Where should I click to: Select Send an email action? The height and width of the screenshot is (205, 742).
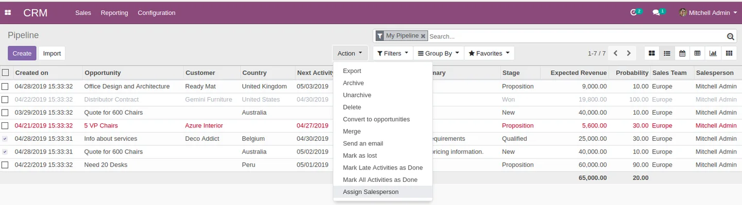pyautogui.click(x=383, y=143)
